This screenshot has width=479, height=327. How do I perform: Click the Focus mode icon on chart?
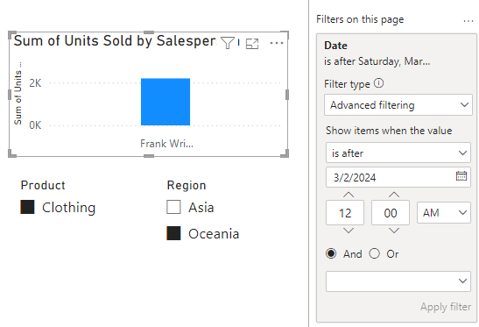click(x=252, y=44)
